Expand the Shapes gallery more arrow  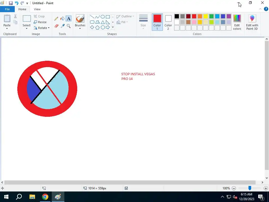(113, 27)
